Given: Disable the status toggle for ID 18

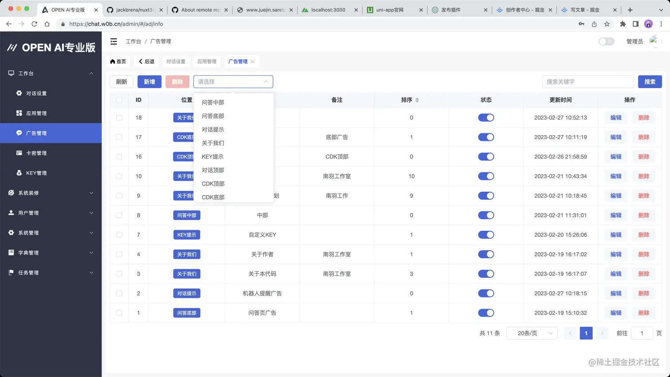Looking at the screenshot, I should (486, 117).
